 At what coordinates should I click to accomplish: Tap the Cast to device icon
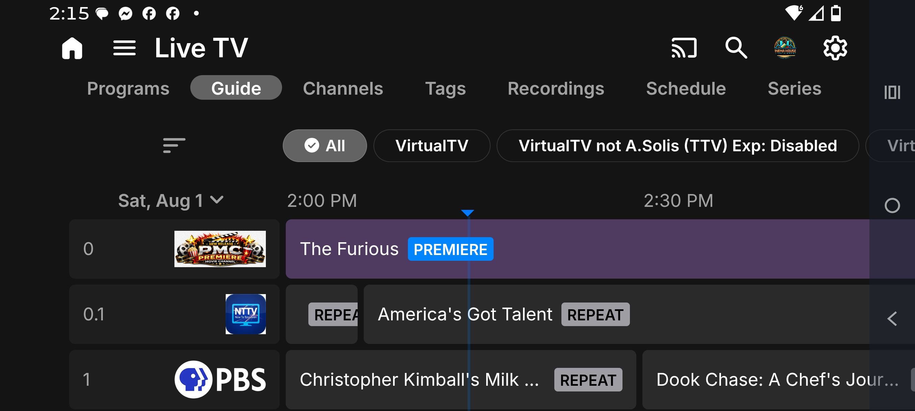click(684, 48)
